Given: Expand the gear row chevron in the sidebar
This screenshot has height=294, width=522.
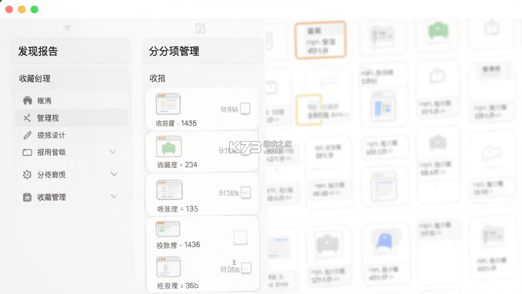Looking at the screenshot, I should coord(114,174).
